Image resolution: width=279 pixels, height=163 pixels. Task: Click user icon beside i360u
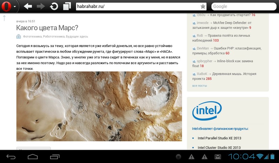(194, 15)
